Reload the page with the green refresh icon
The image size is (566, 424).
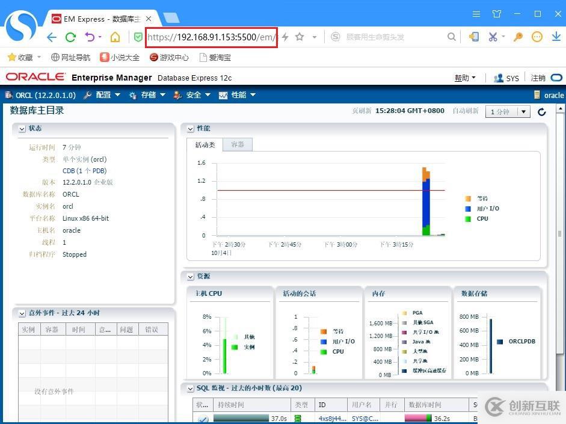[x=71, y=37]
